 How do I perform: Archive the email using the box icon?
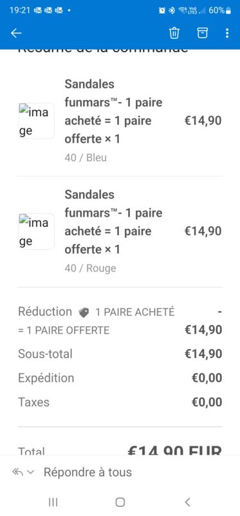tap(202, 33)
